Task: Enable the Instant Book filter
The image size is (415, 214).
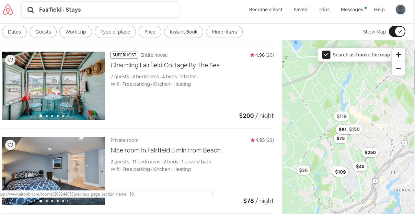Action: (x=184, y=31)
